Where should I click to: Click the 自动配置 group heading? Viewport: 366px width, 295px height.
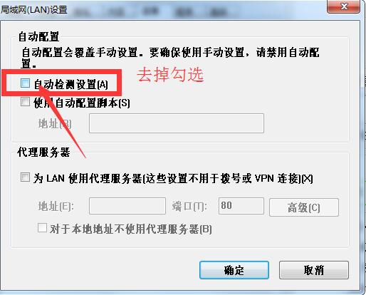tap(38, 37)
